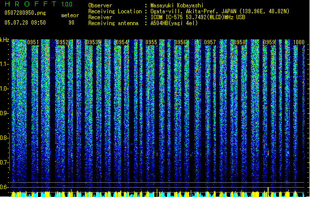Screen dimensions: 310x197
Task: Click the 0958 time marker
Action: (240, 42)
